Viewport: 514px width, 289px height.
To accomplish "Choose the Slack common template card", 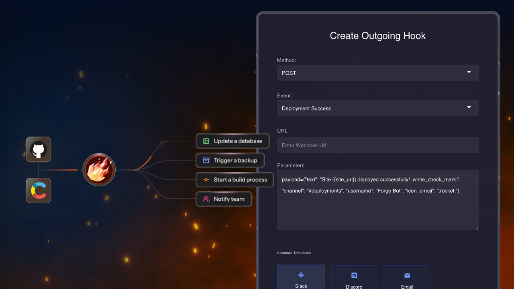I will click(x=301, y=278).
